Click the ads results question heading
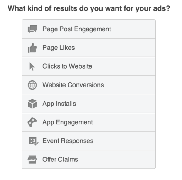This screenshot has height=180, width=182. coord(89,8)
